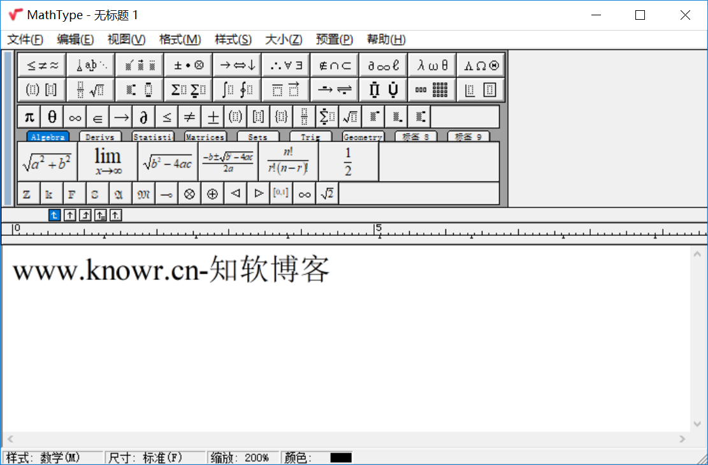Viewport: 708px width, 465px height.
Task: Open the operator symbols palette (±•⊗)
Action: [x=188, y=65]
